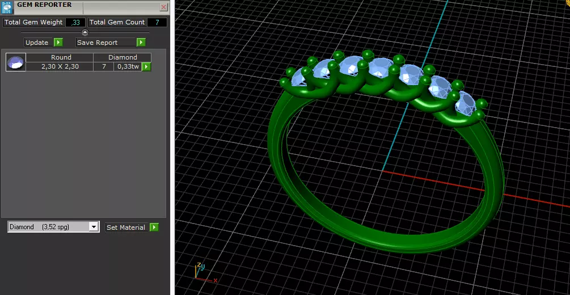Click the Save Report button
Viewport: 570px width, 295px height.
[106, 43]
